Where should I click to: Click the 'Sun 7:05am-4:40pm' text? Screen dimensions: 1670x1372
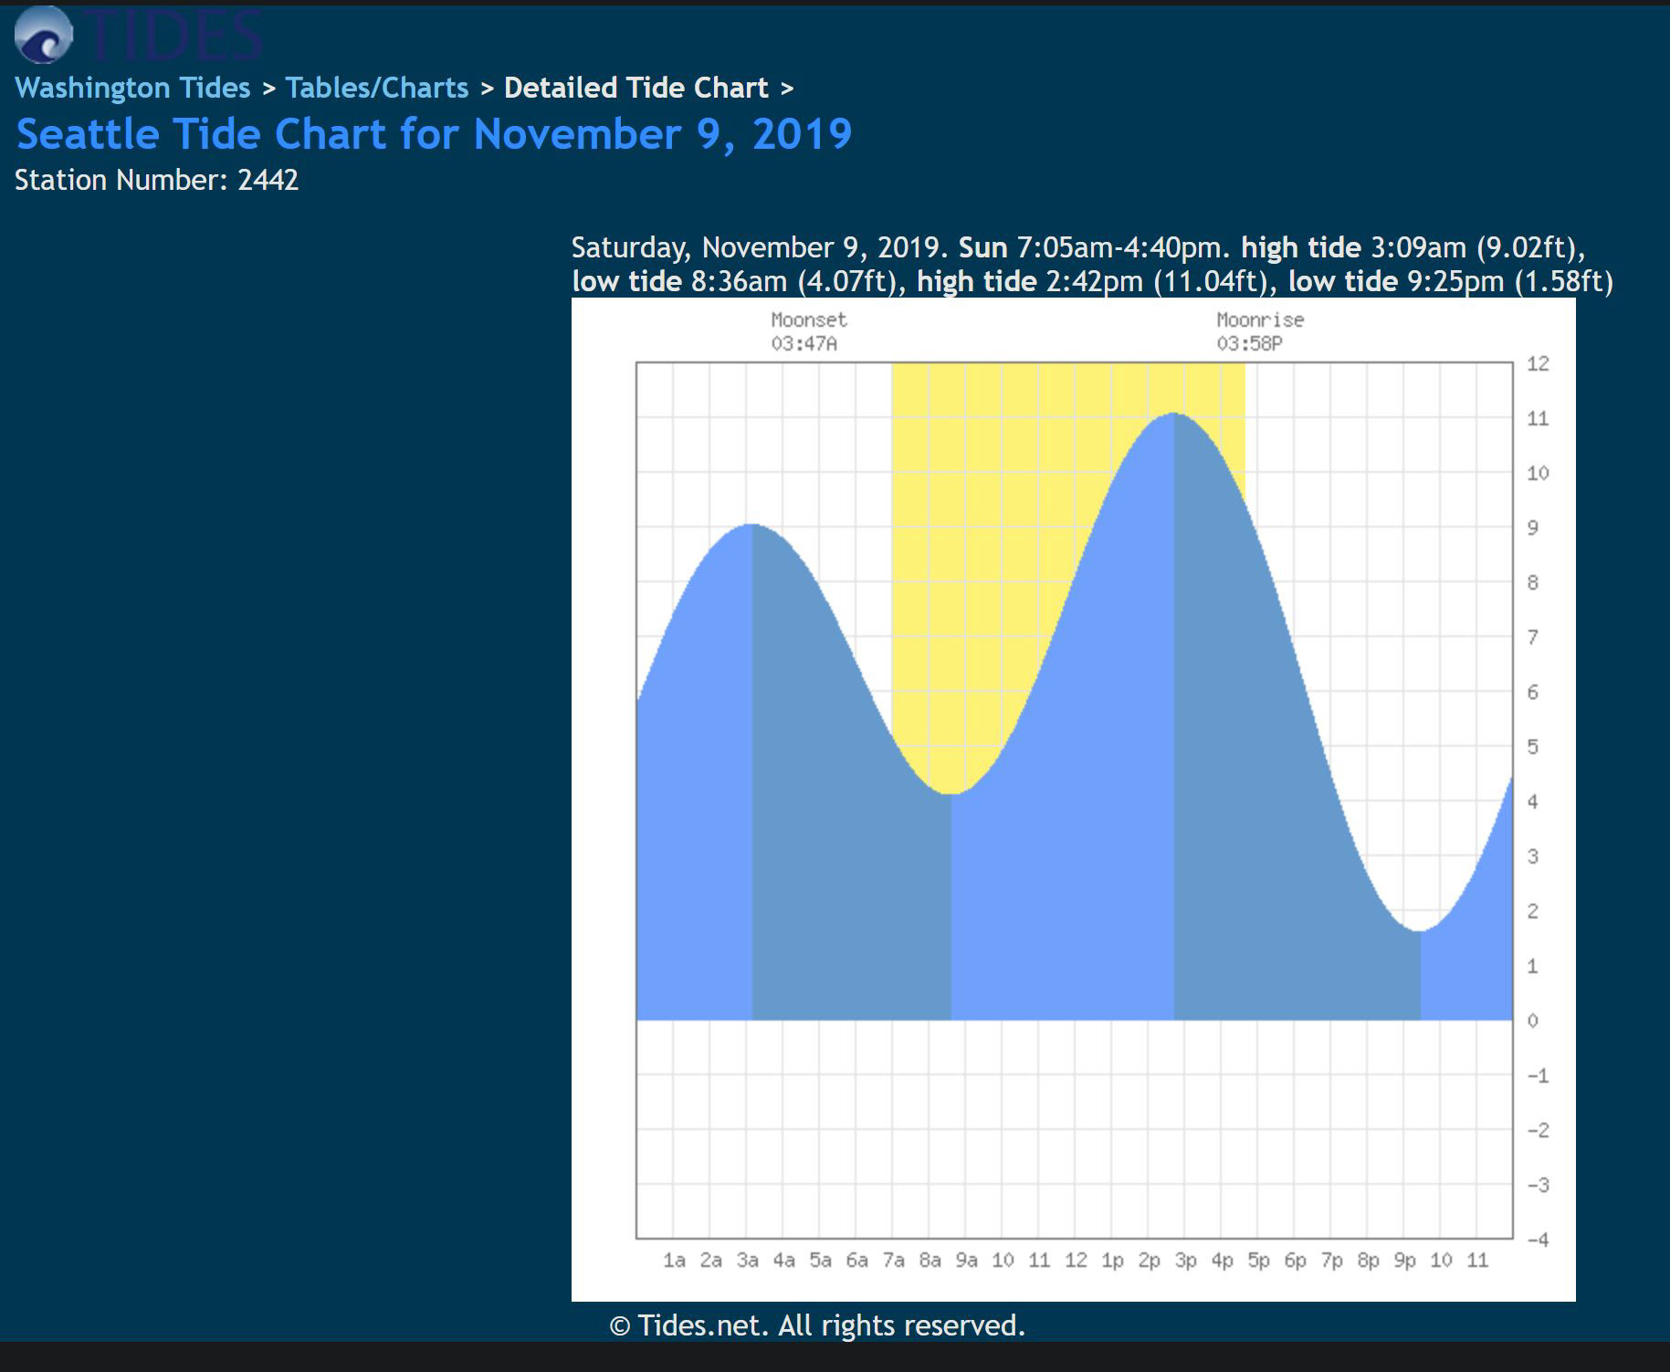1090,247
